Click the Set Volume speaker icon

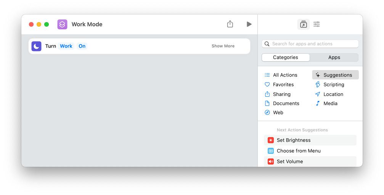271,161
